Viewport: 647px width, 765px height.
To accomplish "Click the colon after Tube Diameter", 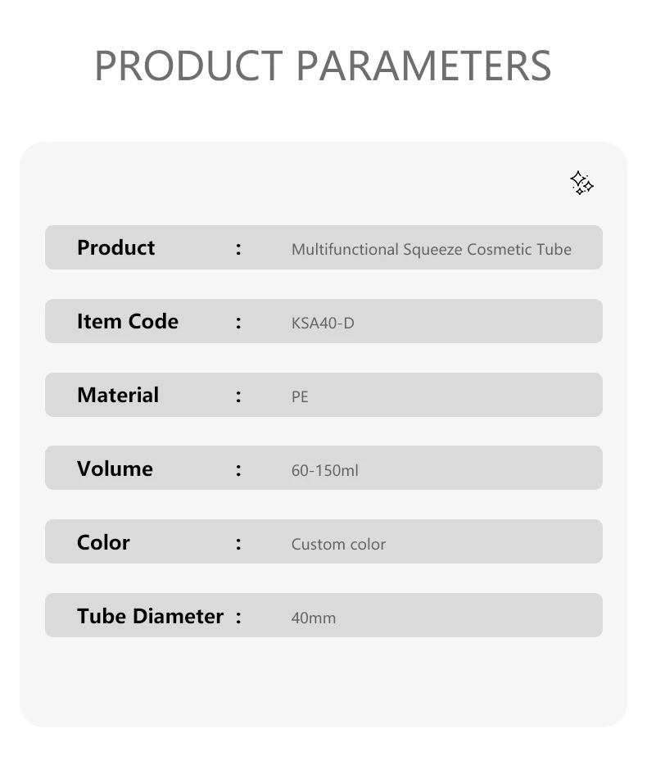I will [238, 618].
